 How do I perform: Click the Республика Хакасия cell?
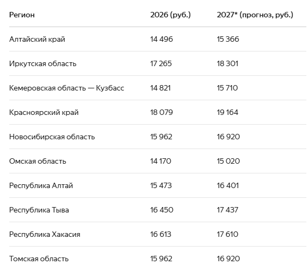45,234
